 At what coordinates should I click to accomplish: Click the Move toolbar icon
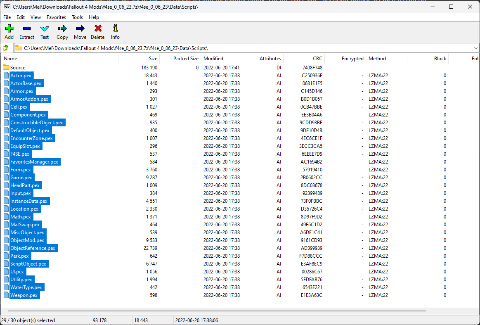click(80, 28)
